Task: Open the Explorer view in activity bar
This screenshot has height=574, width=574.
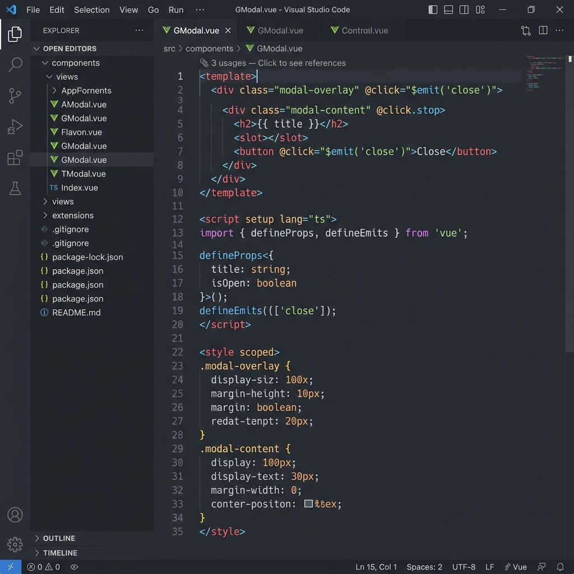Action: coord(15,34)
